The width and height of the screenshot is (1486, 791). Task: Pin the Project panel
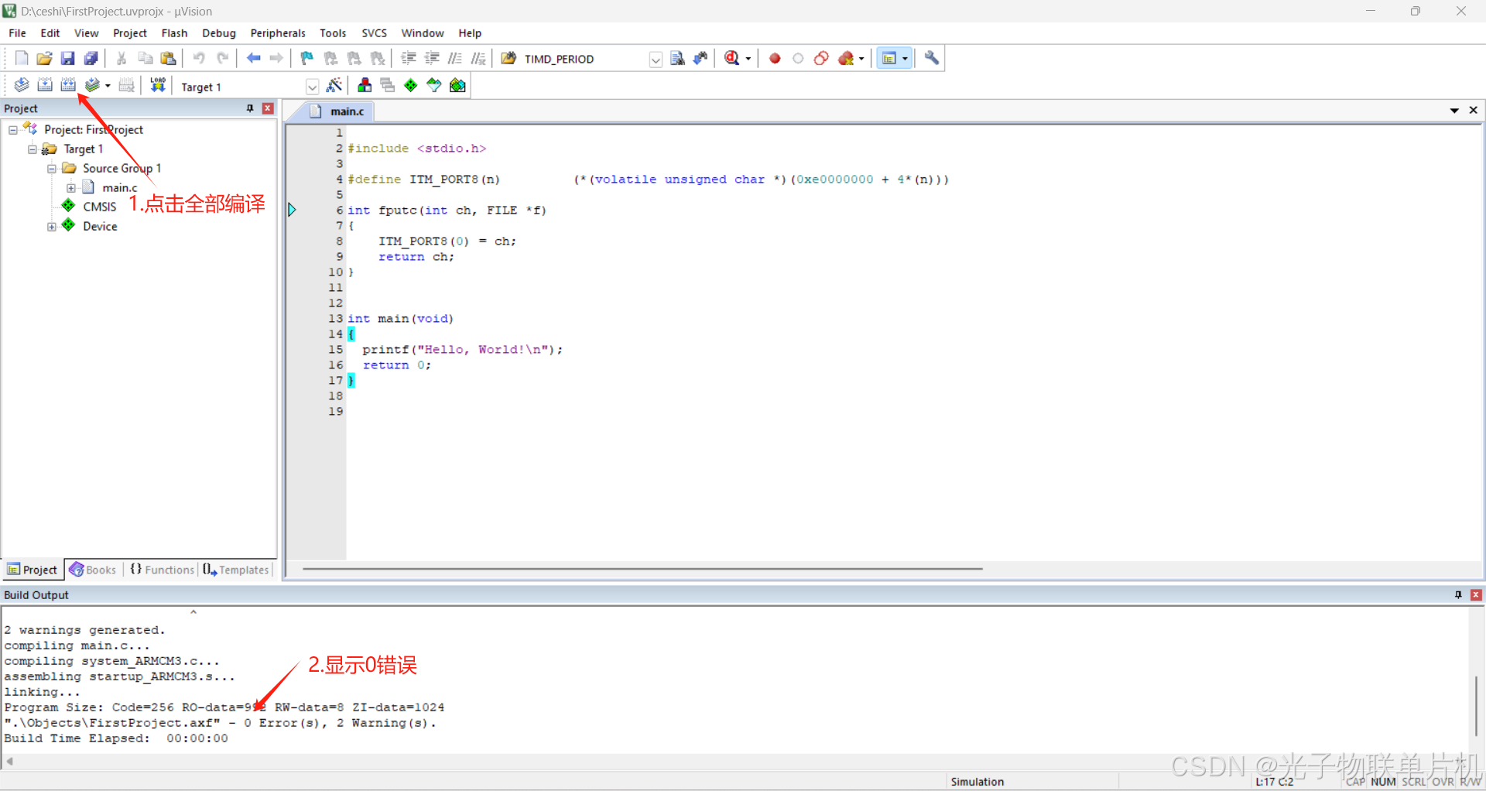[x=249, y=108]
